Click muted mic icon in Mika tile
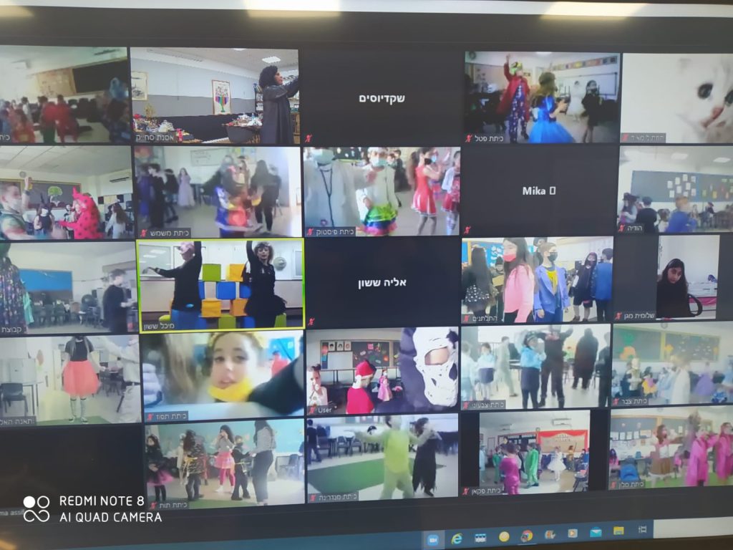 [467, 230]
